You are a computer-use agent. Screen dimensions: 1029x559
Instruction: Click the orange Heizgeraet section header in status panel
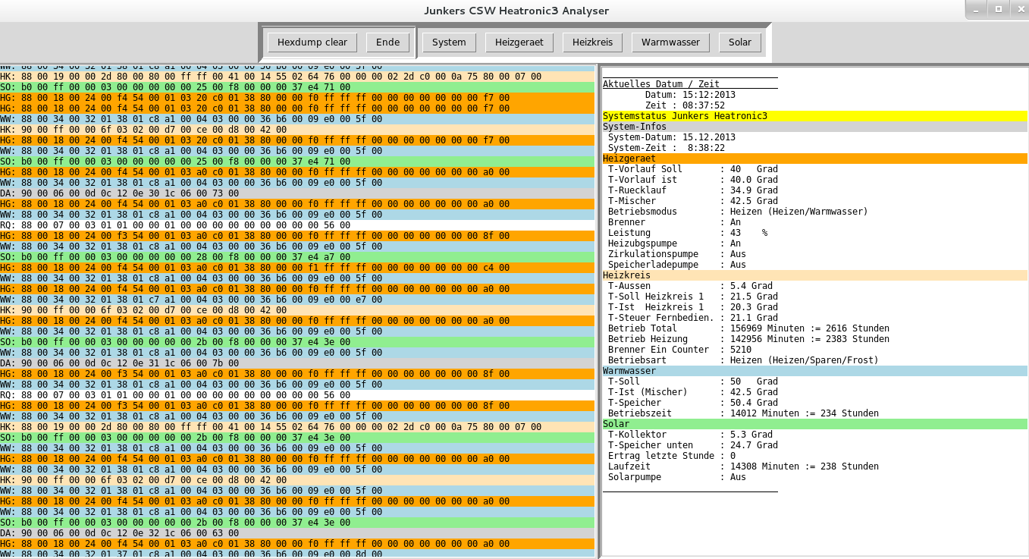pyautogui.click(x=814, y=159)
